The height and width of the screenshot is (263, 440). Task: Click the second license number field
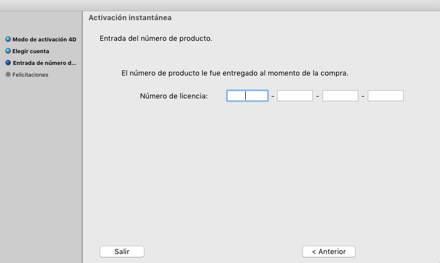(295, 96)
